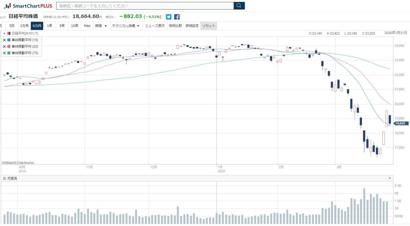The image size is (410, 226).
Task: Focus the stock name search field
Action: (145, 6)
